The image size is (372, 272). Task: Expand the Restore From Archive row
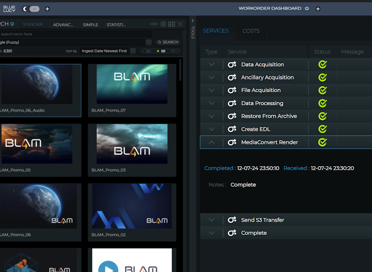point(212,116)
